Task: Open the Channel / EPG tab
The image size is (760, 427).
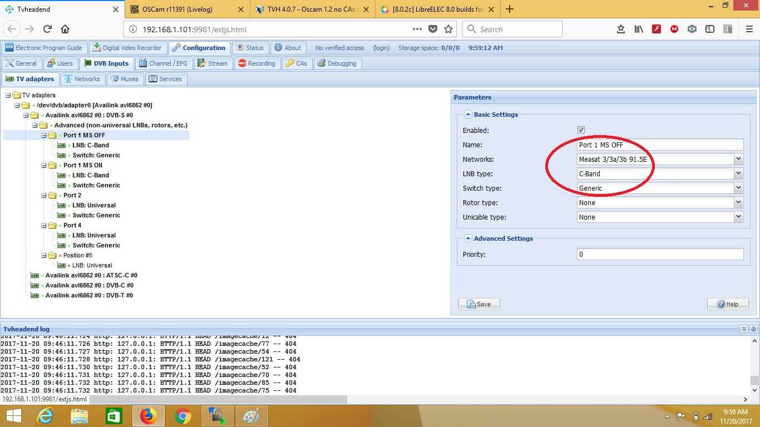Action: coord(163,63)
